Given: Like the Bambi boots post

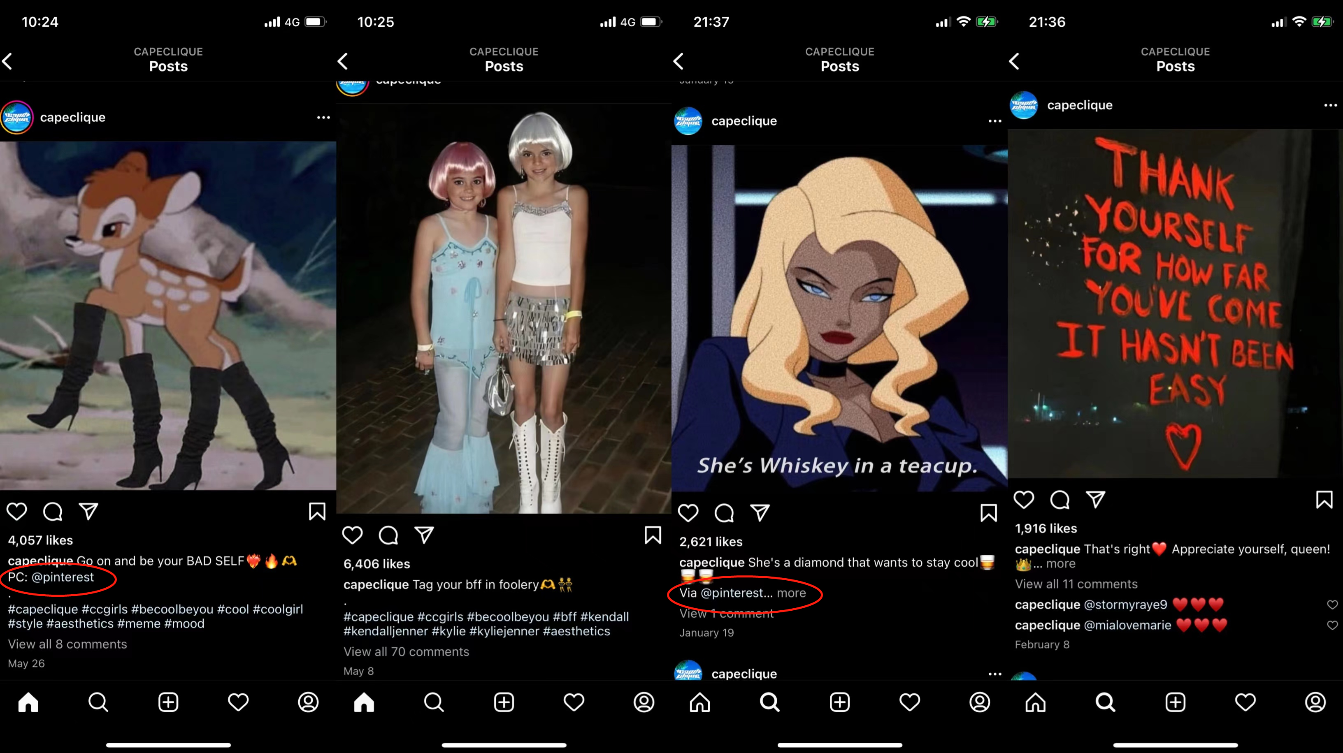Looking at the screenshot, I should [x=17, y=511].
